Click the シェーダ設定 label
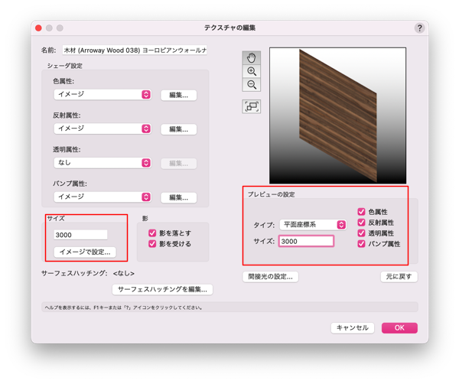Screen dimensions: 459x384 pyautogui.click(x=65, y=66)
